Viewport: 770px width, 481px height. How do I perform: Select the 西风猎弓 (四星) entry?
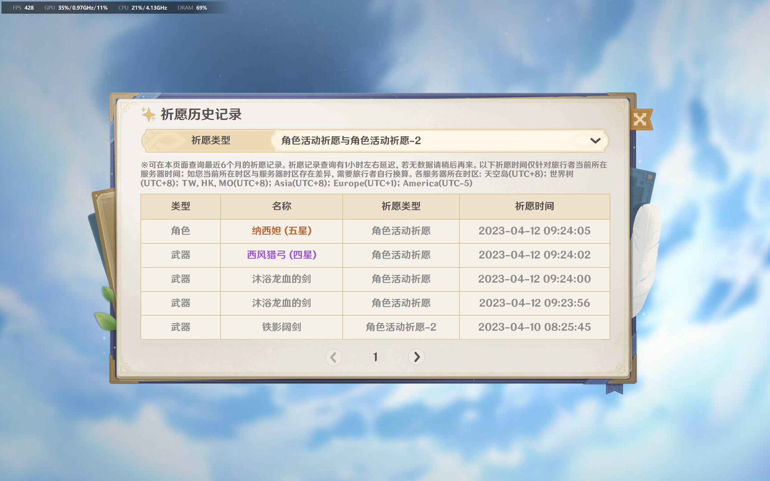tap(282, 255)
